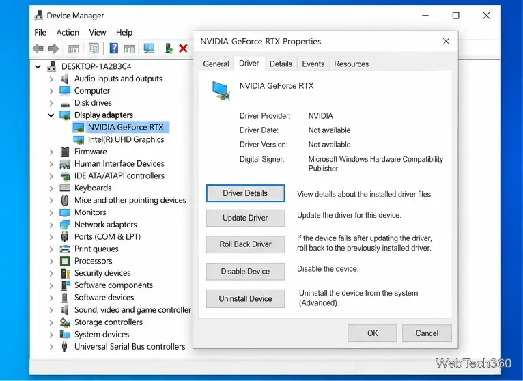Viewport: 523px width, 381px height.
Task: Switch to the General tab
Action: 216,63
